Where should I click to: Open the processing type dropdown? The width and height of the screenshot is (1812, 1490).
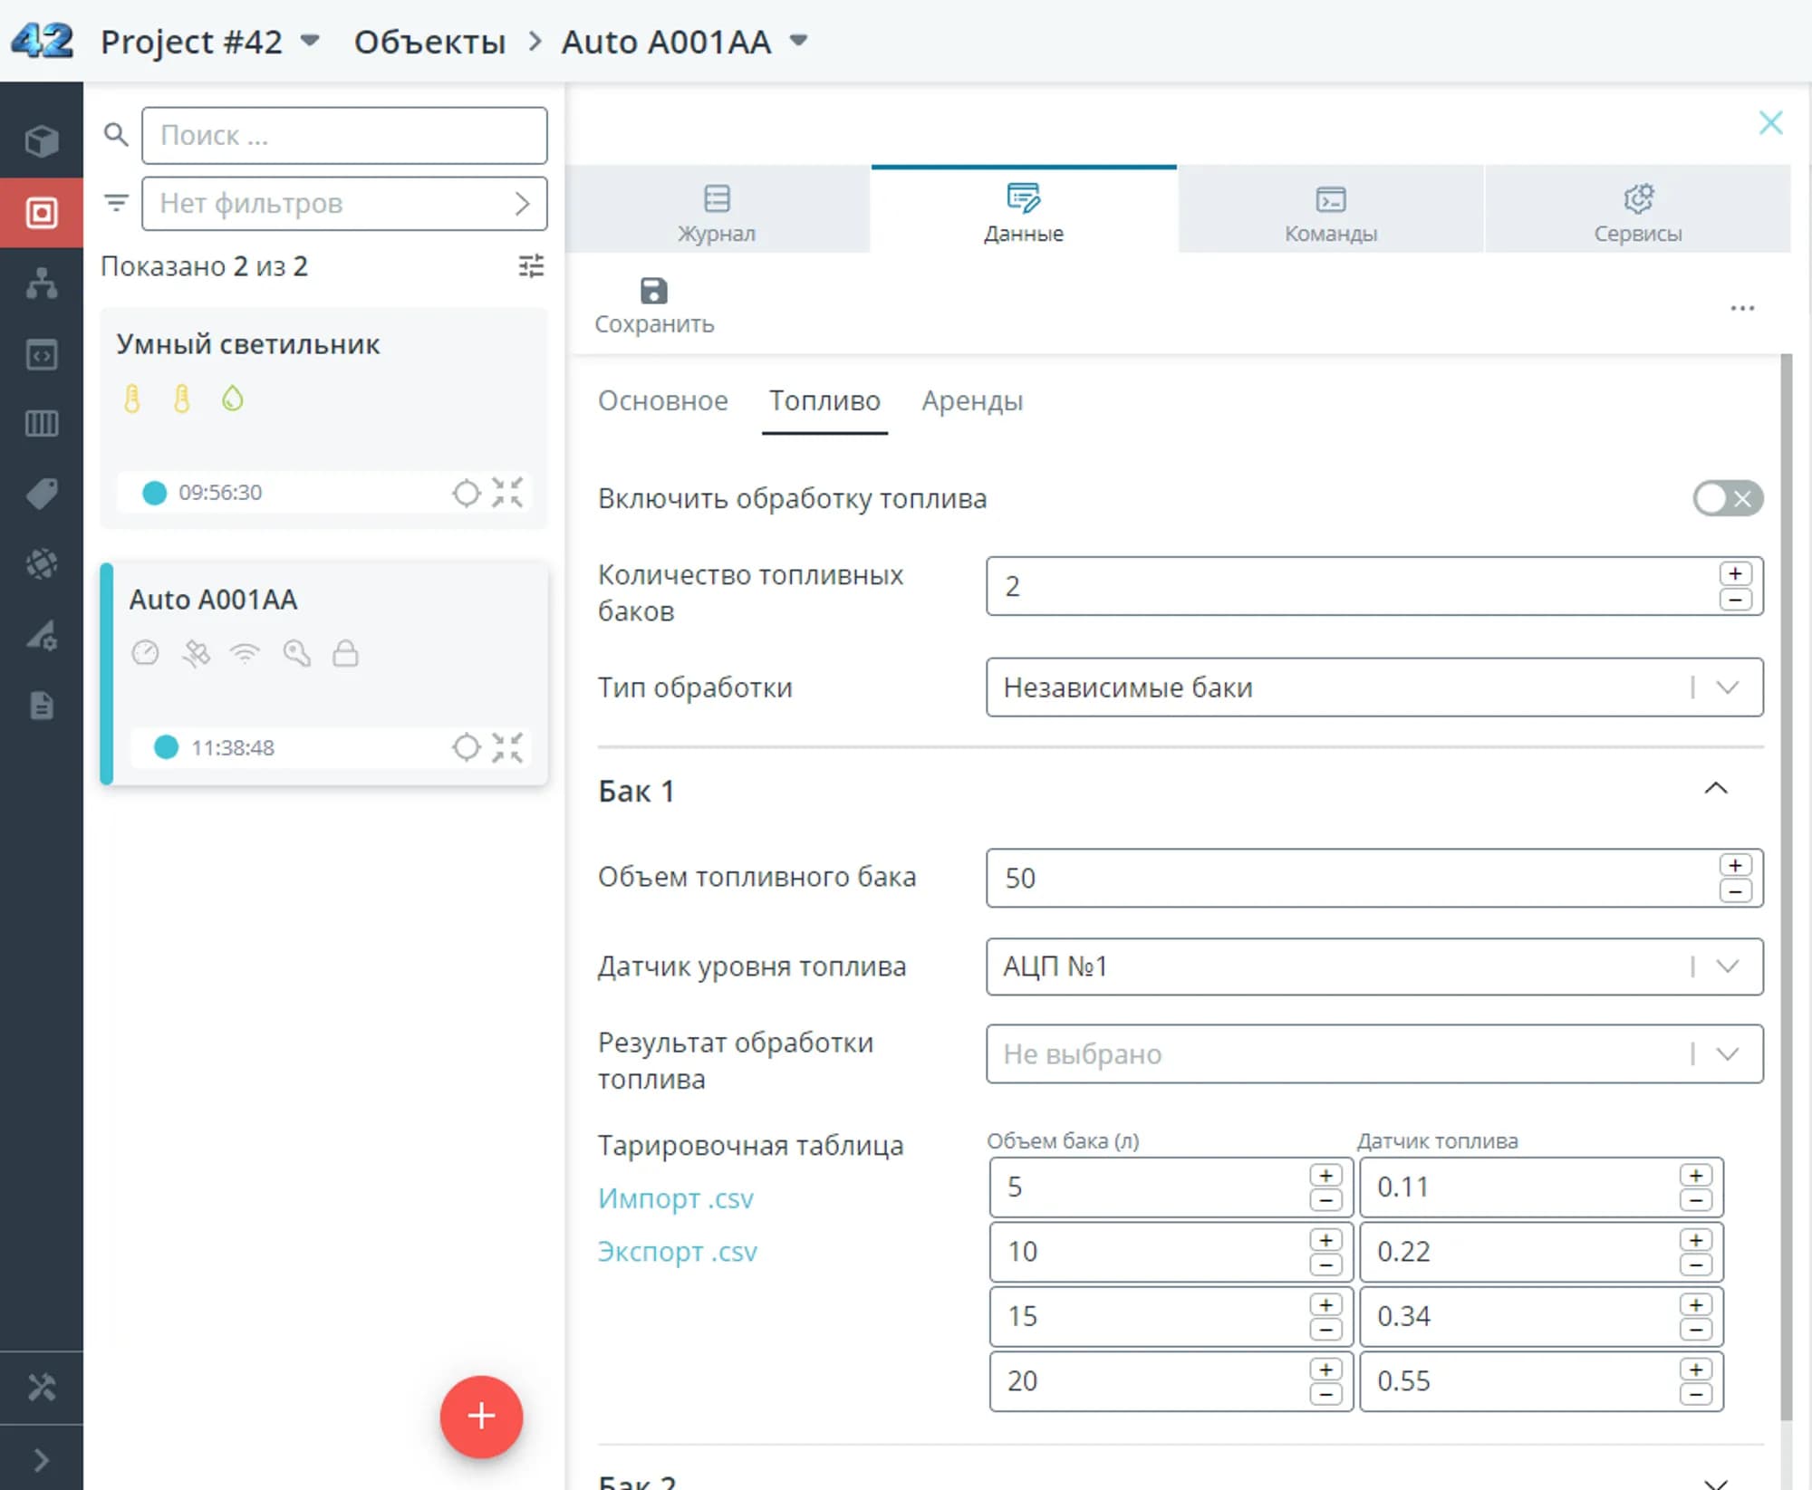pos(1373,687)
